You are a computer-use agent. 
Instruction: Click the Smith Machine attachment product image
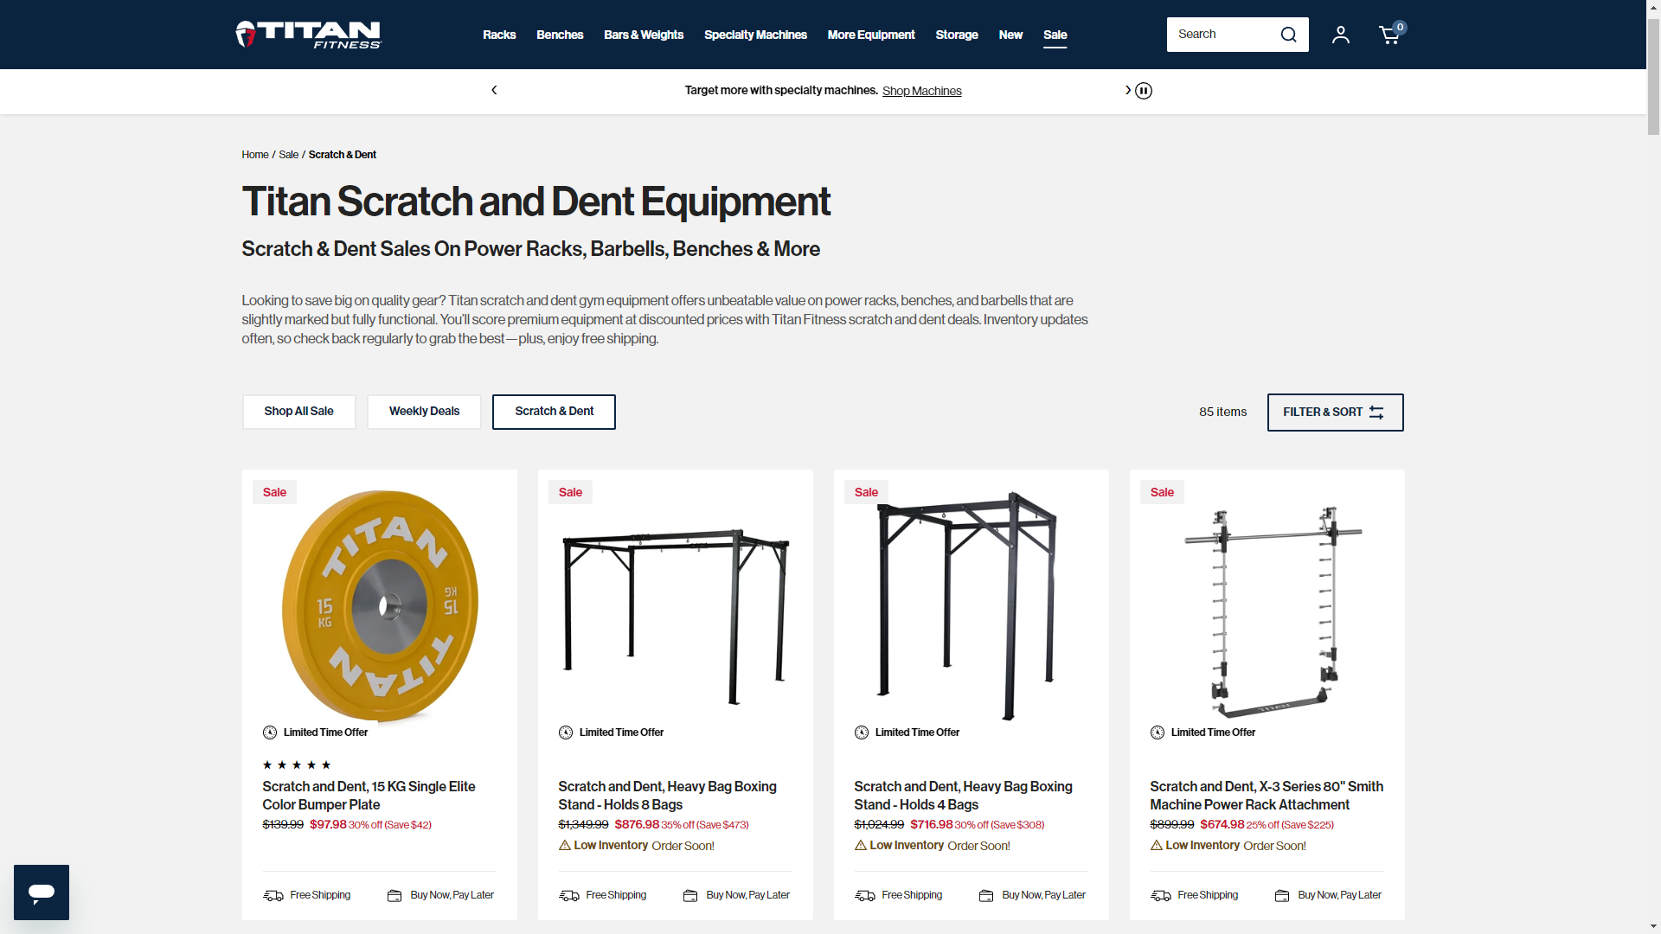click(1272, 611)
